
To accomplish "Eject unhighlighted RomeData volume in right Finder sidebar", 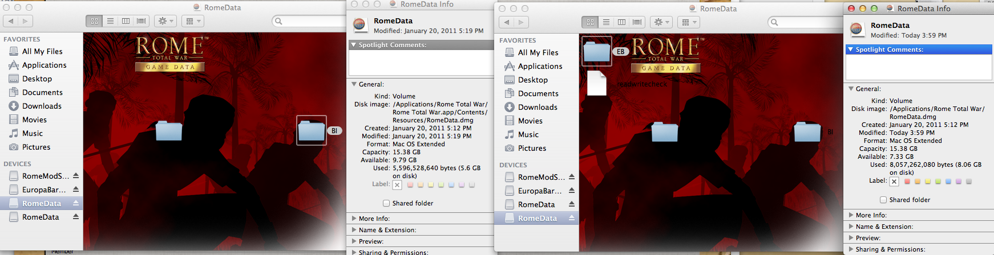I will pyautogui.click(x=572, y=204).
